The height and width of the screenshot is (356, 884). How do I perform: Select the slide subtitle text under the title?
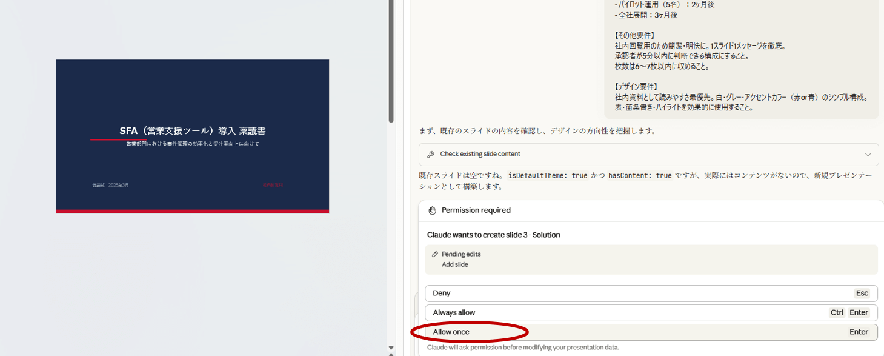click(192, 144)
